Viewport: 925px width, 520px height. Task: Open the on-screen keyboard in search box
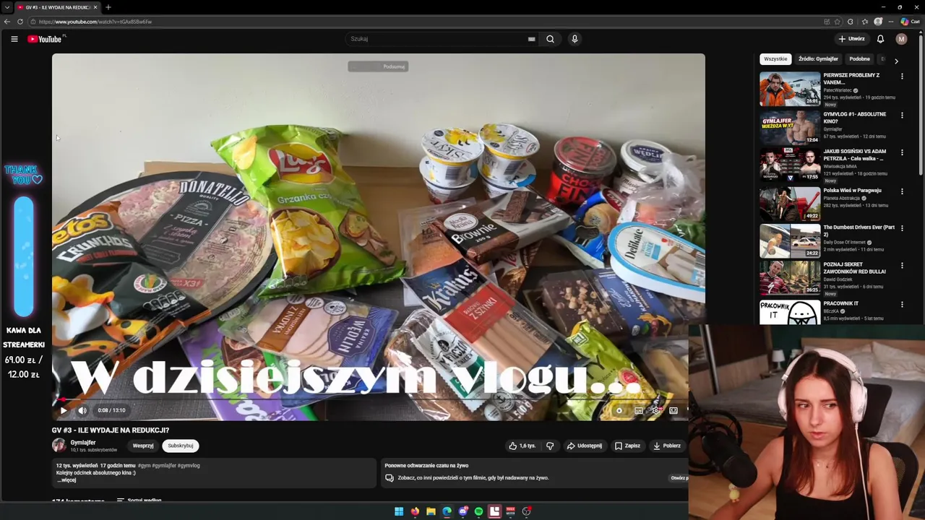[531, 39]
